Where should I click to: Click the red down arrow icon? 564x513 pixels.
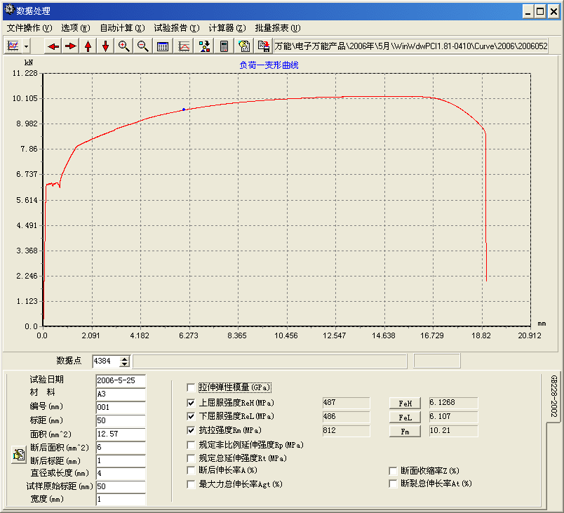tap(105, 46)
